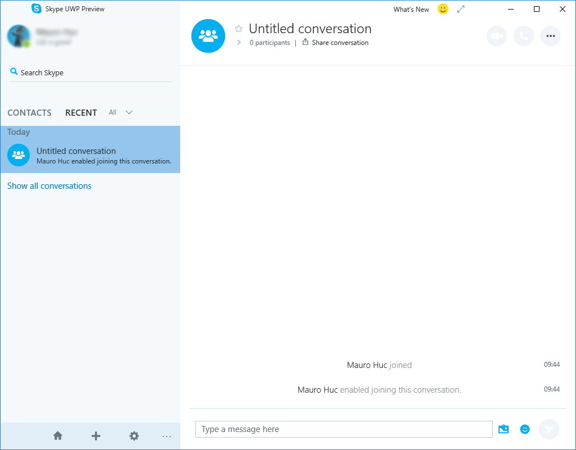Screen dimensions: 576x450
Task: Click the send file icon
Action: [504, 429]
